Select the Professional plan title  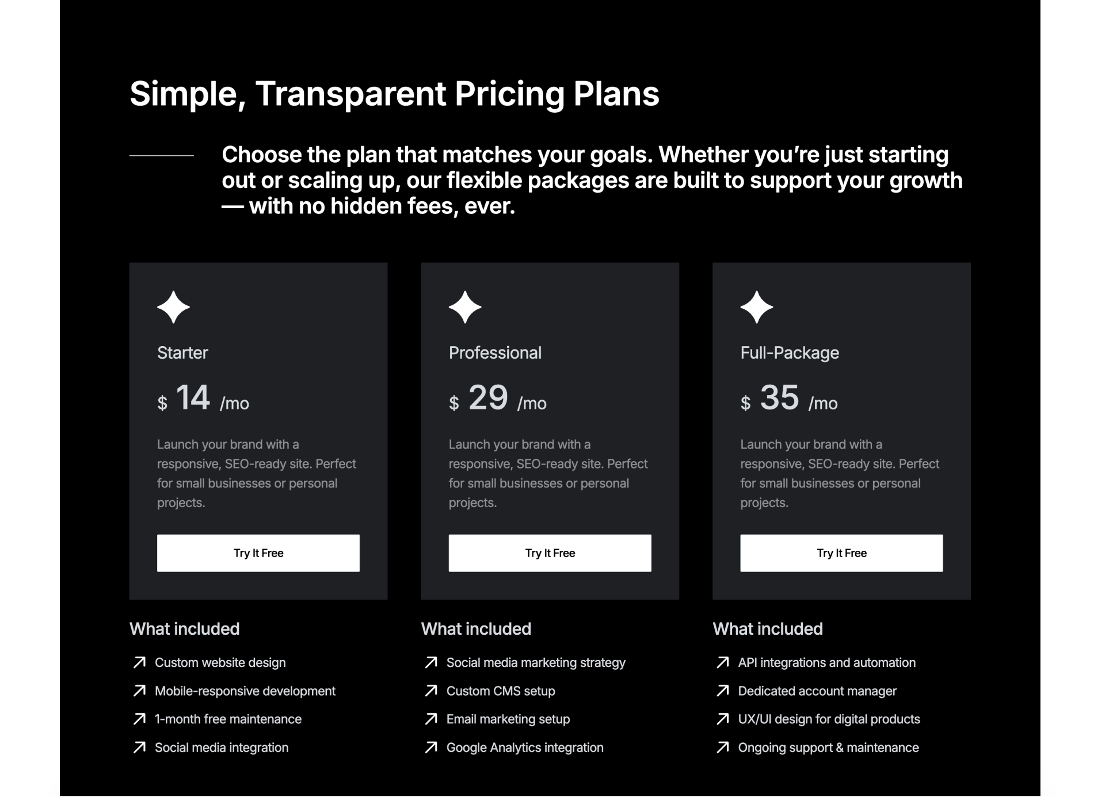(495, 353)
